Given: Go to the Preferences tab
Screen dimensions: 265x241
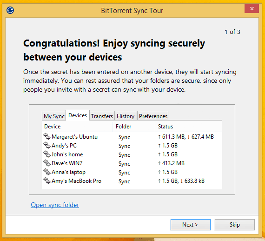Looking at the screenshot, I should coord(153,116).
